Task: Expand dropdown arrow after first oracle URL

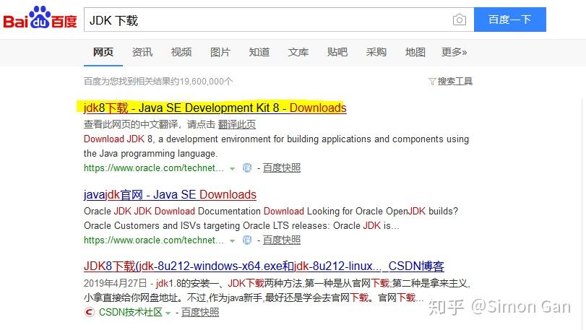Action: pyautogui.click(x=232, y=169)
